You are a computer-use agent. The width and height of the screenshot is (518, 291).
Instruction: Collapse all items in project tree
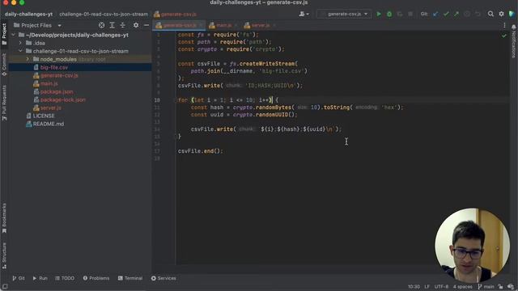point(122,25)
